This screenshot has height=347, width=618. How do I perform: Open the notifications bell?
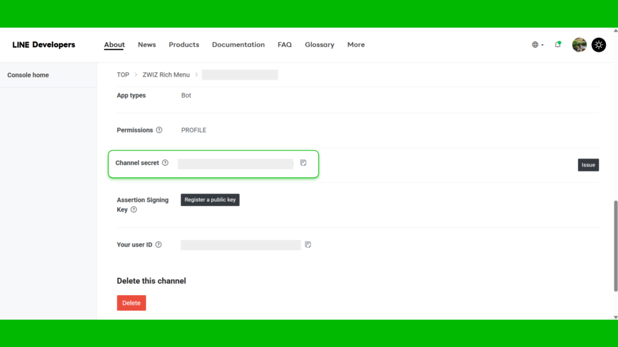(x=558, y=45)
